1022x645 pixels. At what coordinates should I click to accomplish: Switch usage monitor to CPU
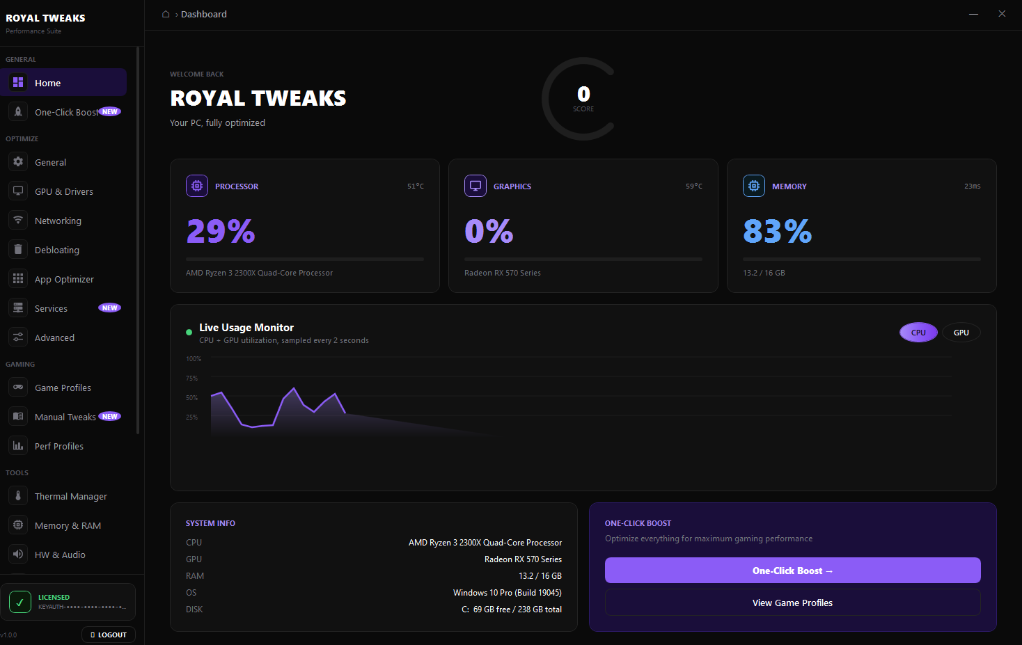click(x=919, y=333)
